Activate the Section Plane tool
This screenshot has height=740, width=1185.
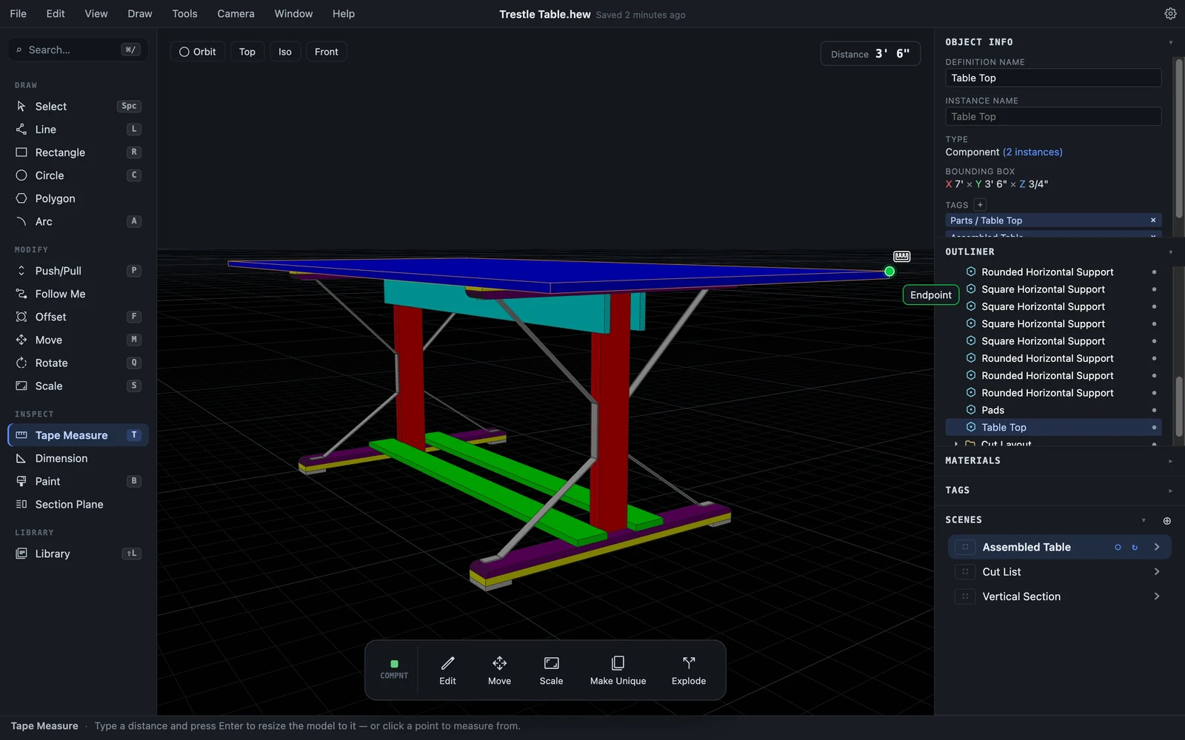point(78,504)
